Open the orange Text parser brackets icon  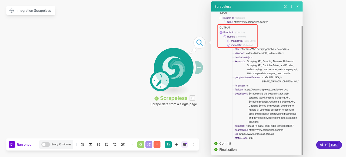[157, 145]
